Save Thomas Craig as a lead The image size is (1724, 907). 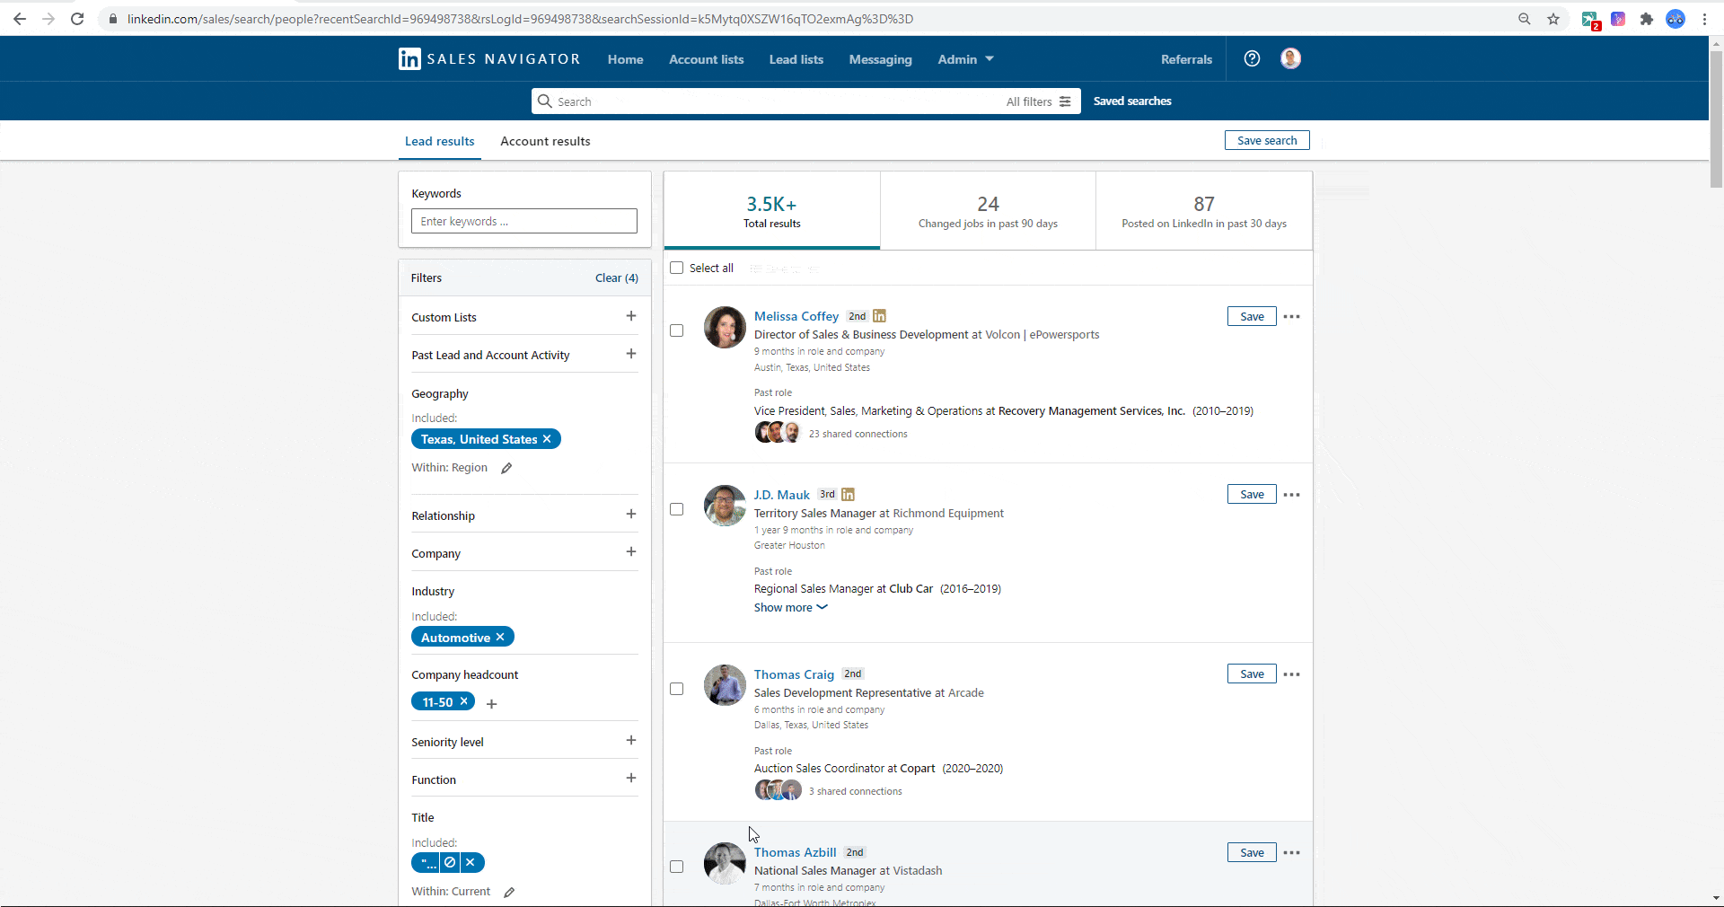pyautogui.click(x=1252, y=674)
